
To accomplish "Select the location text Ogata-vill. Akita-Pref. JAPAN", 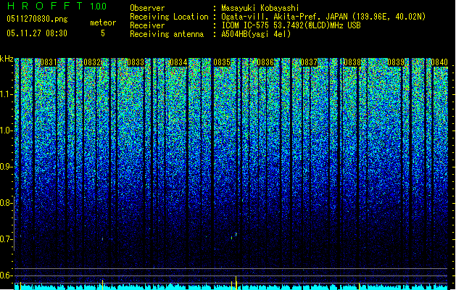I will click(284, 17).
